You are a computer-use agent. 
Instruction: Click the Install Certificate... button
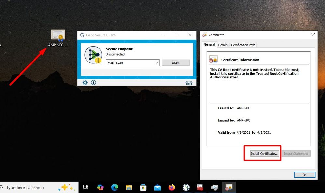point(264,153)
